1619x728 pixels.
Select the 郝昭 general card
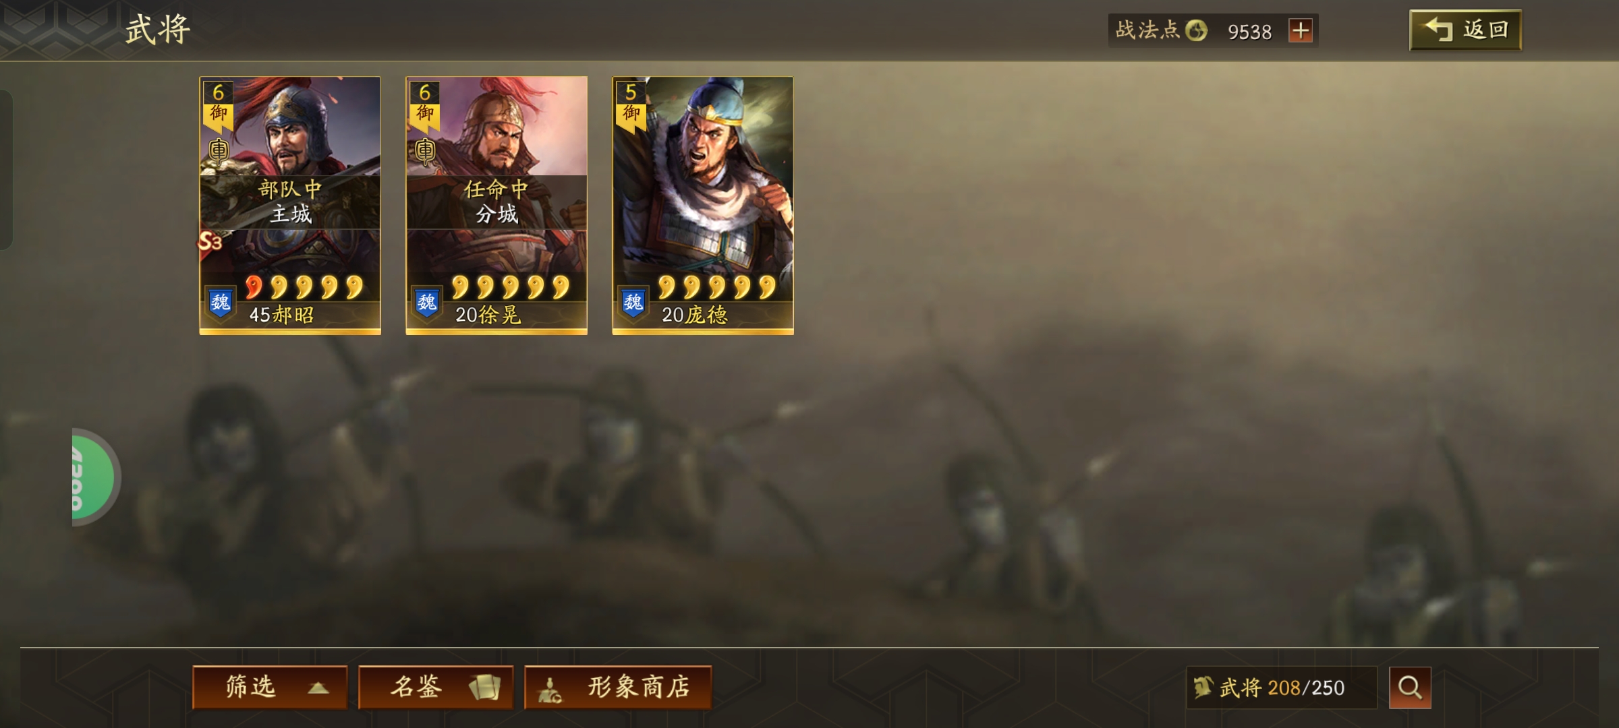pyautogui.click(x=290, y=206)
